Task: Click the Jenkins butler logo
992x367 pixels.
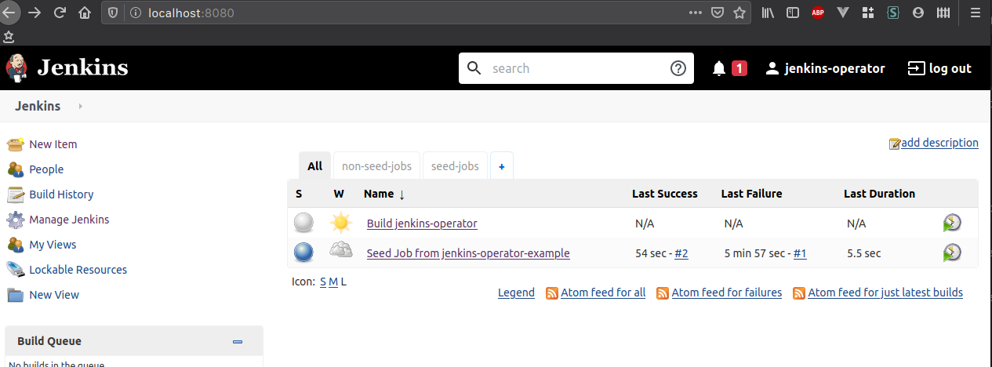Action: 16,67
